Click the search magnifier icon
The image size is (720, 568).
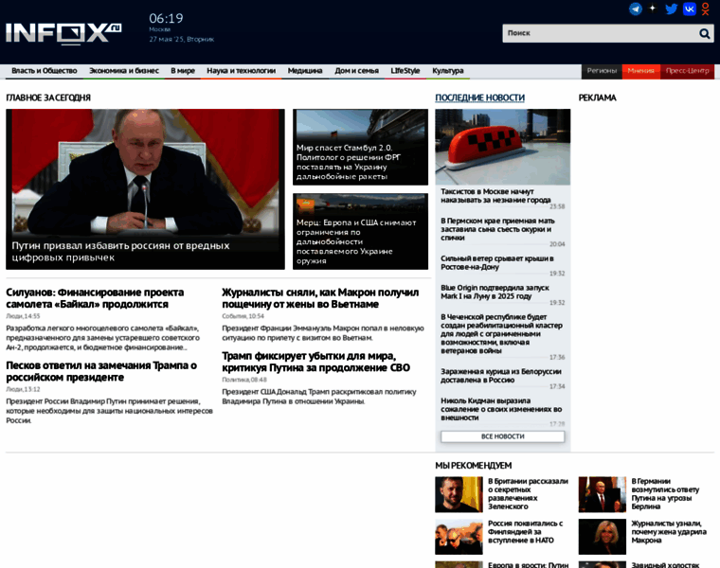point(705,33)
